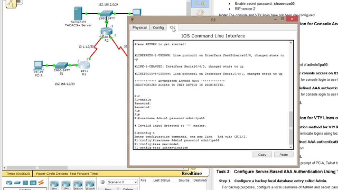The width and height of the screenshot is (338, 190).
Task: Click the Paste button in R1 window
Action: (x=284, y=155)
